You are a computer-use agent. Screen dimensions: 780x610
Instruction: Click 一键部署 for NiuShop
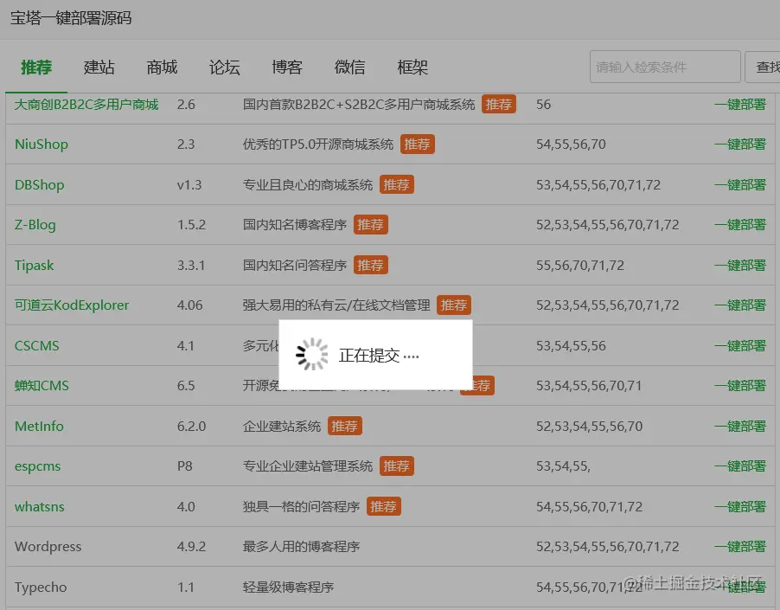pos(739,144)
